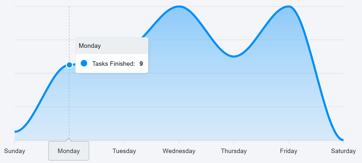Select the Friday x-axis label
The image size is (362, 163).
click(289, 151)
